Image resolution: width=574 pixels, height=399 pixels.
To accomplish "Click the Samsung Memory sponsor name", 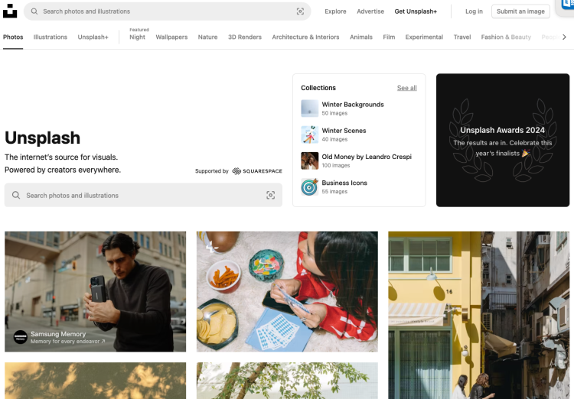I will coord(58,334).
